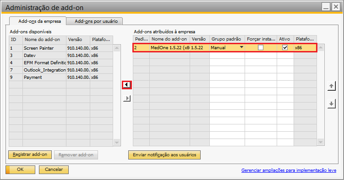Click ID cell 7 for Outlook_Integration
The width and height of the screenshot is (344, 180).
[16, 70]
